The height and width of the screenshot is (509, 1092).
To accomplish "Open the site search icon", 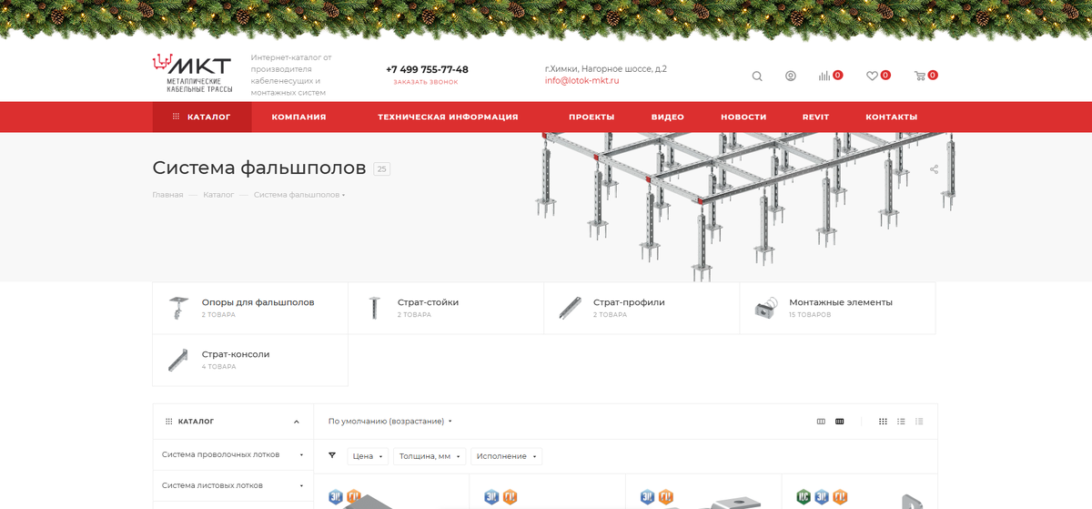I will click(x=757, y=76).
